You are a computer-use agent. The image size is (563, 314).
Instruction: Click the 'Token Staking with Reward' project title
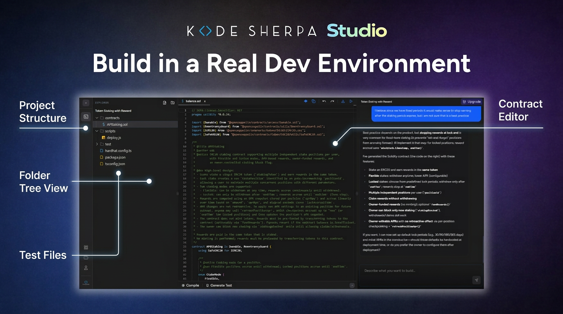113,110
